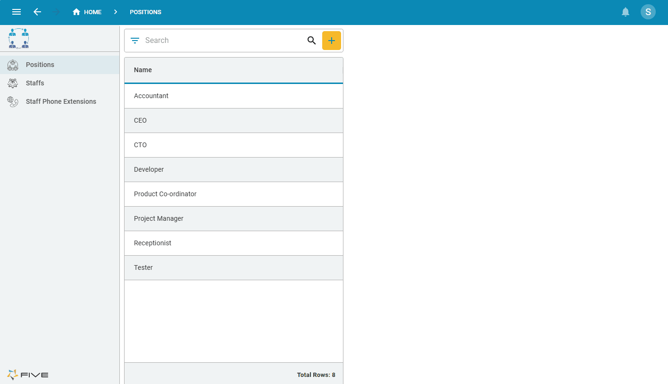Toggle the sidebar with the hamburger icon
The image size is (668, 384).
[x=17, y=12]
